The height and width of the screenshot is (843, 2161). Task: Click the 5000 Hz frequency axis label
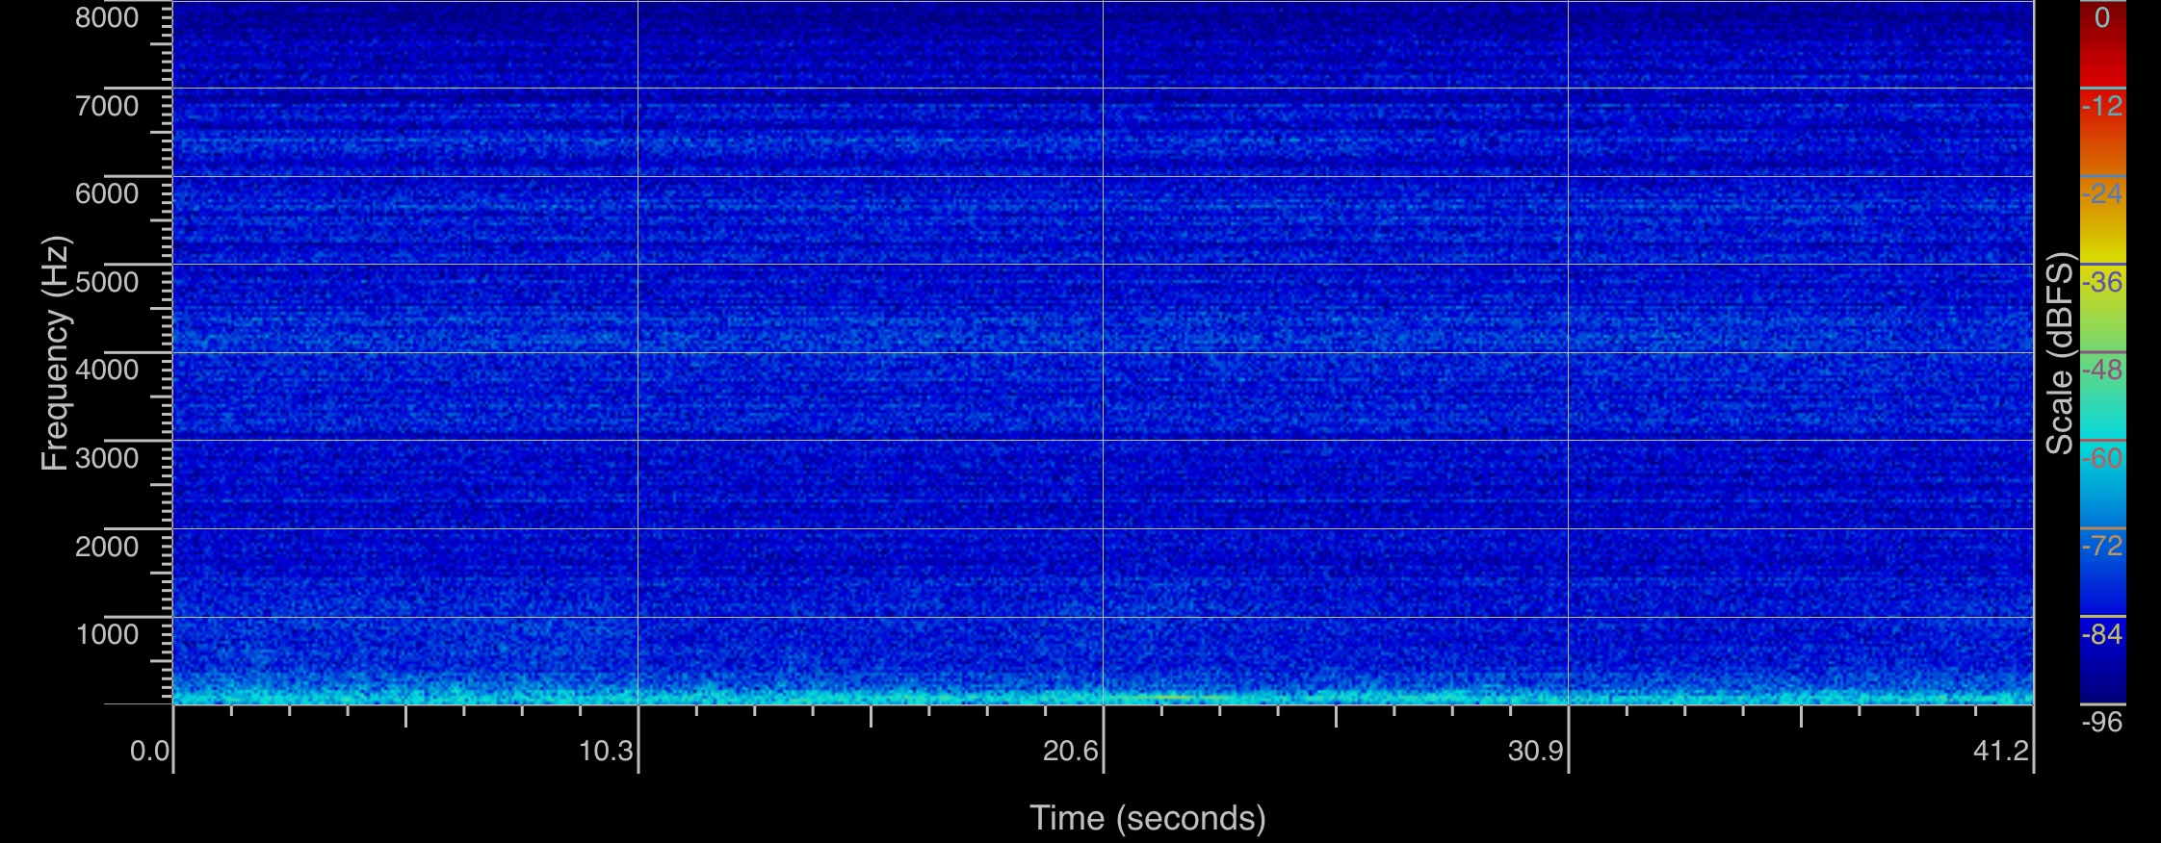[x=107, y=282]
